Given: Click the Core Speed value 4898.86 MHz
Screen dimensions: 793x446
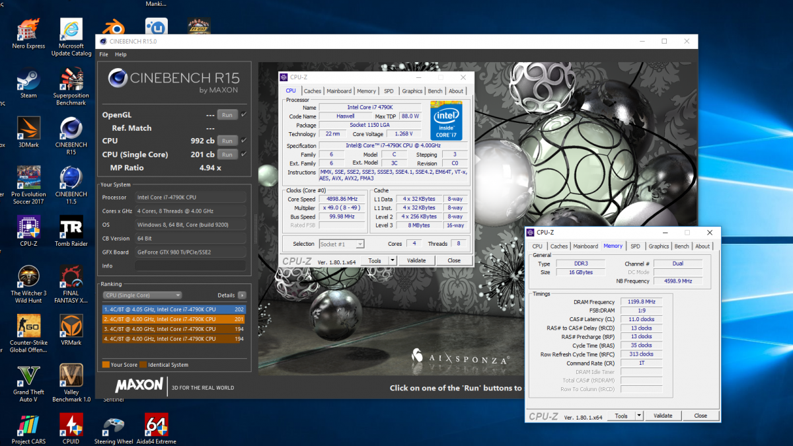Looking at the screenshot, I should click(x=342, y=199).
